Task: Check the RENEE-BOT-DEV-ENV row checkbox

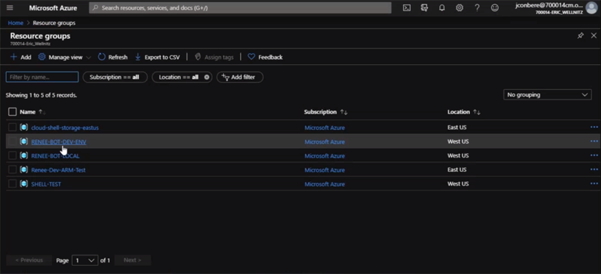Action: click(12, 141)
